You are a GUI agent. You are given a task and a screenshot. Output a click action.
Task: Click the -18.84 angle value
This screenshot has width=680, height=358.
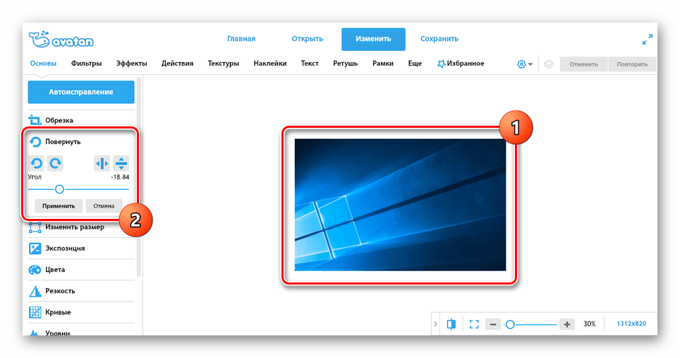(x=120, y=177)
